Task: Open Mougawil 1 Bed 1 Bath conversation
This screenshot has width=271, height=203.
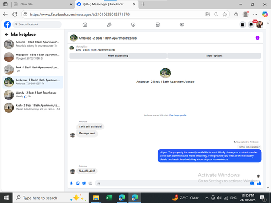Action: pyautogui.click(x=33, y=57)
